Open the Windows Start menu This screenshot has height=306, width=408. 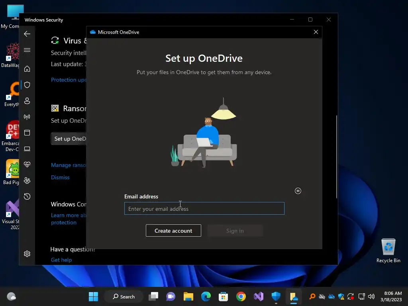93,296
